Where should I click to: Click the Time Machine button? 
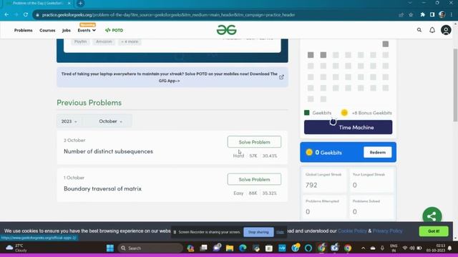click(x=349, y=127)
